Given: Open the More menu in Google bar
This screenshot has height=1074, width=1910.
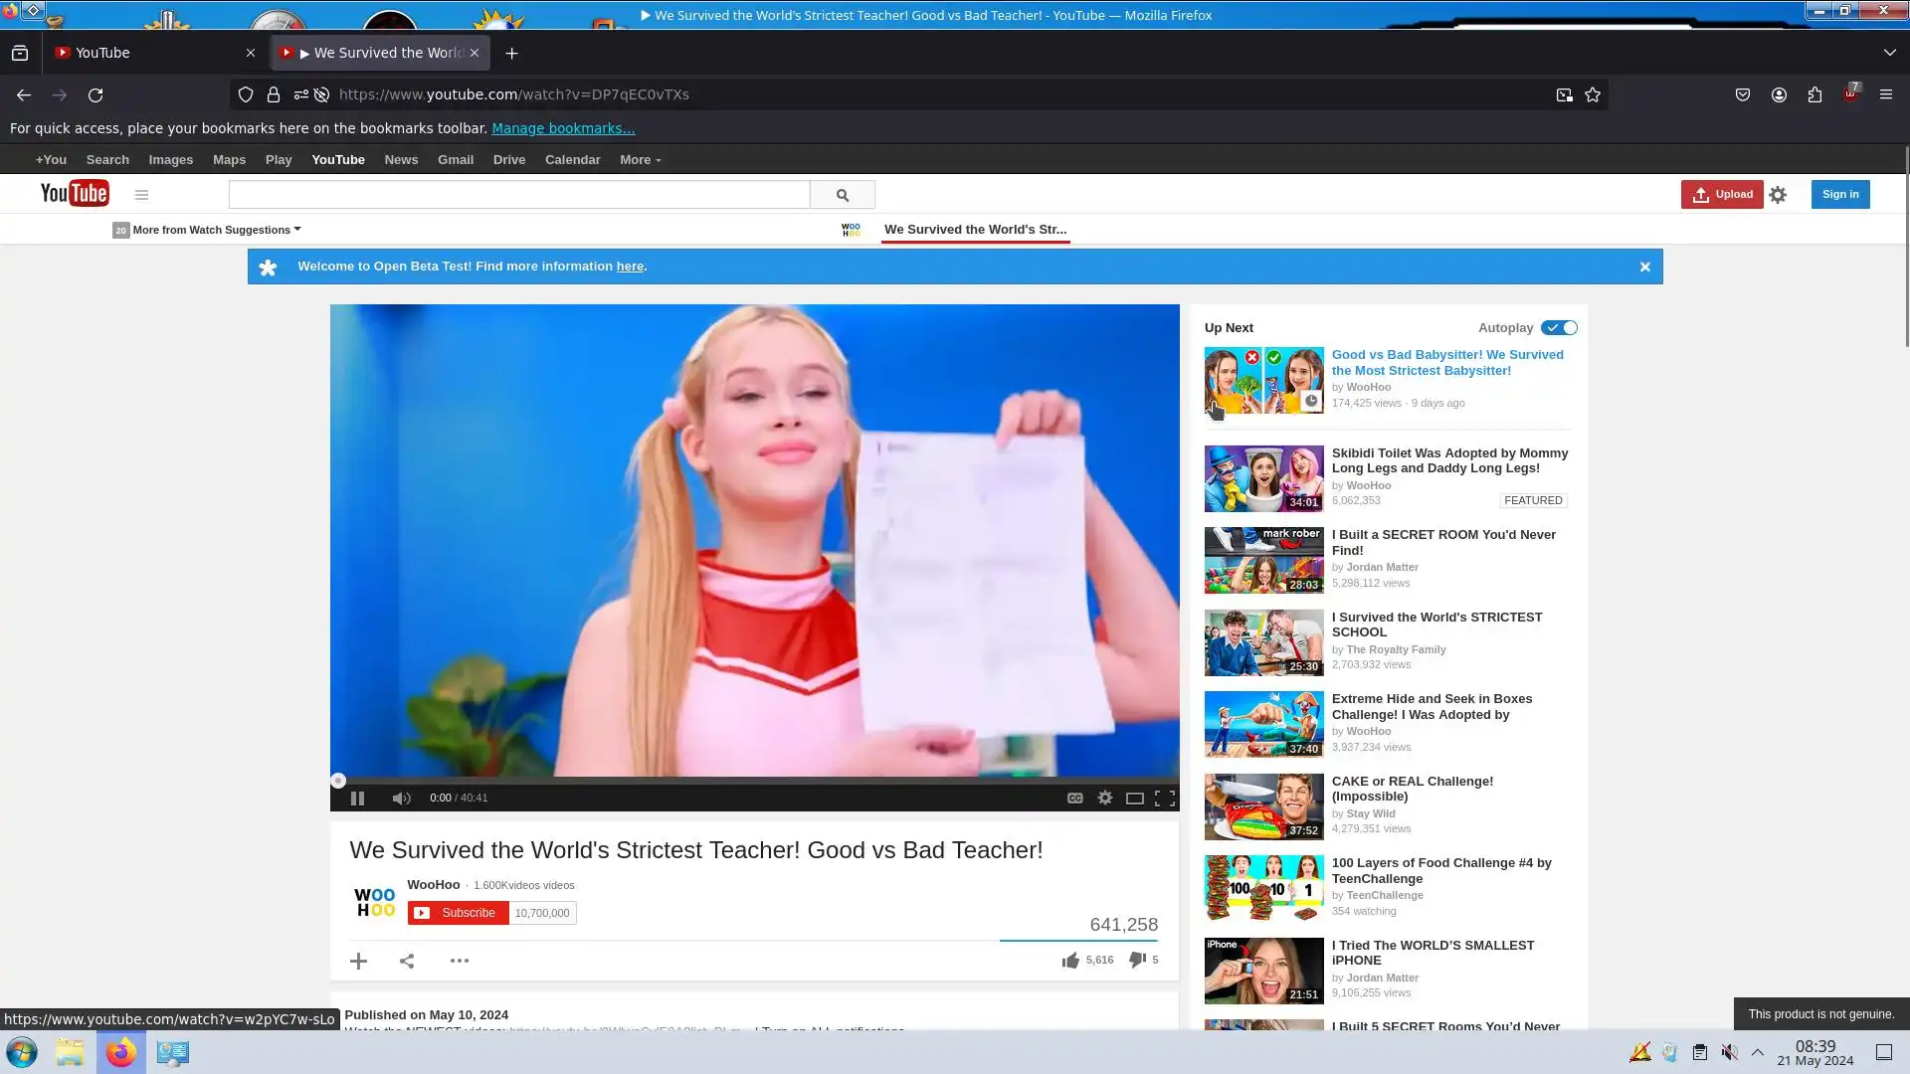Looking at the screenshot, I should point(640,160).
